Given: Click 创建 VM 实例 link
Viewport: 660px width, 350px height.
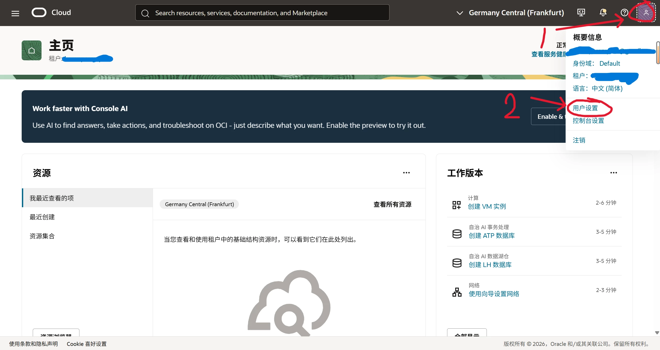Looking at the screenshot, I should 487,206.
